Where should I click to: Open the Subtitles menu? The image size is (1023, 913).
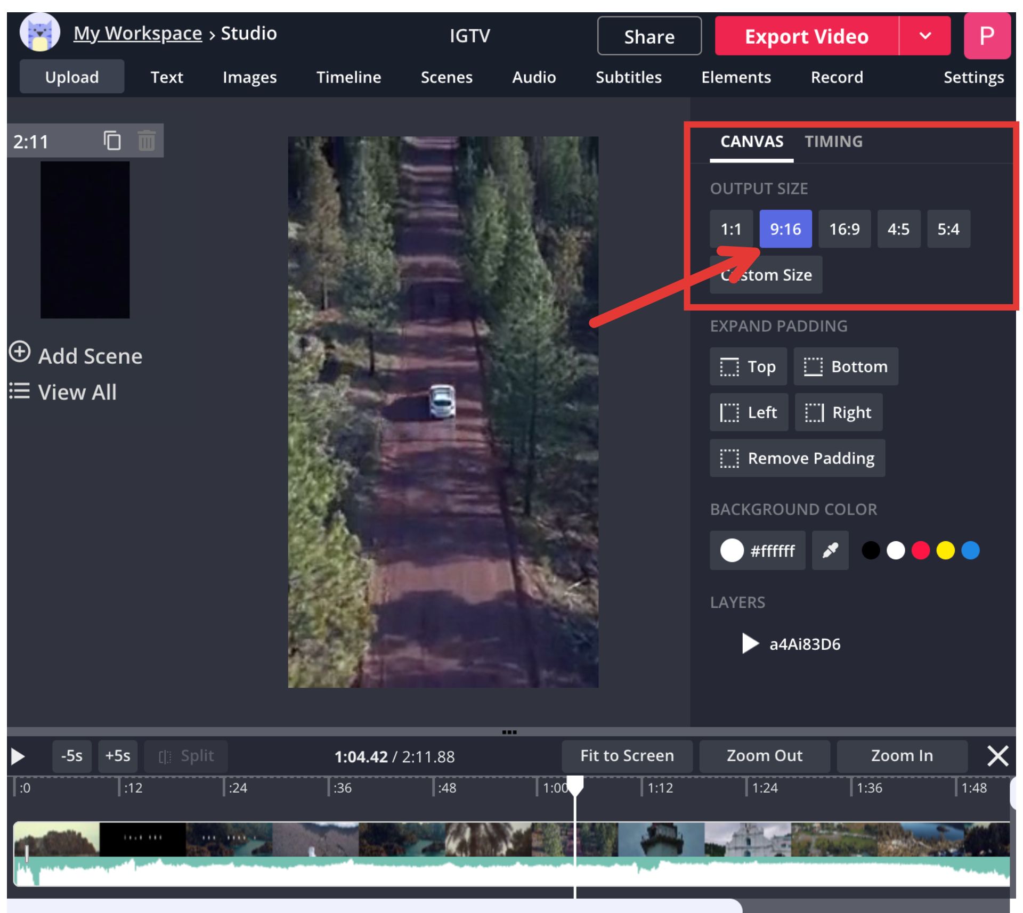(x=628, y=77)
